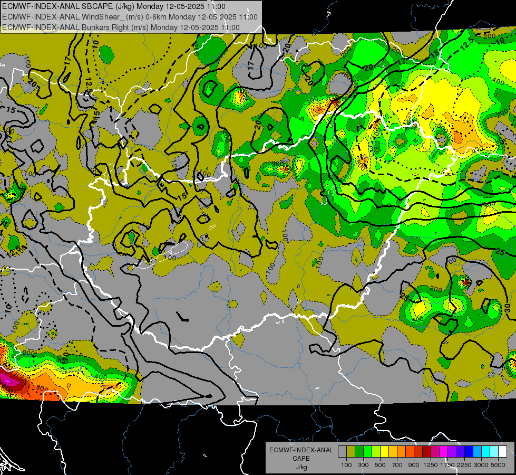Choose the violet-indigo swatch ending at 2250
516x475 pixels.
click(460, 452)
